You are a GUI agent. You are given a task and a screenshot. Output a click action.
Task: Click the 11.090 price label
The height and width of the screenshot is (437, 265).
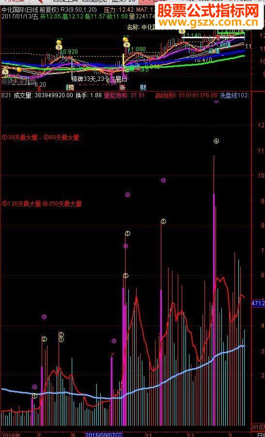[x=137, y=49]
